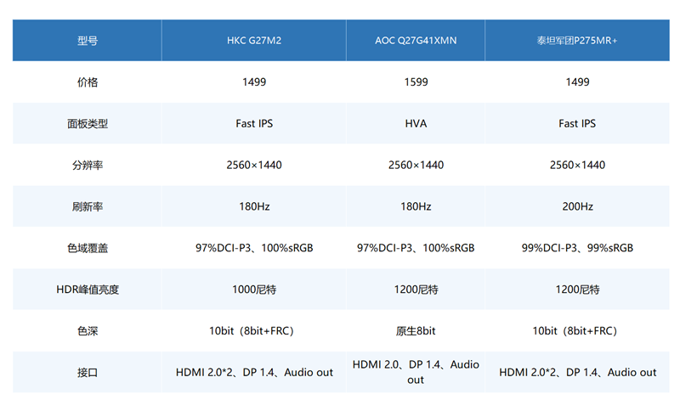The height and width of the screenshot is (411, 680).
Task: Click the 色域覆盖 row label
Action: tap(87, 248)
